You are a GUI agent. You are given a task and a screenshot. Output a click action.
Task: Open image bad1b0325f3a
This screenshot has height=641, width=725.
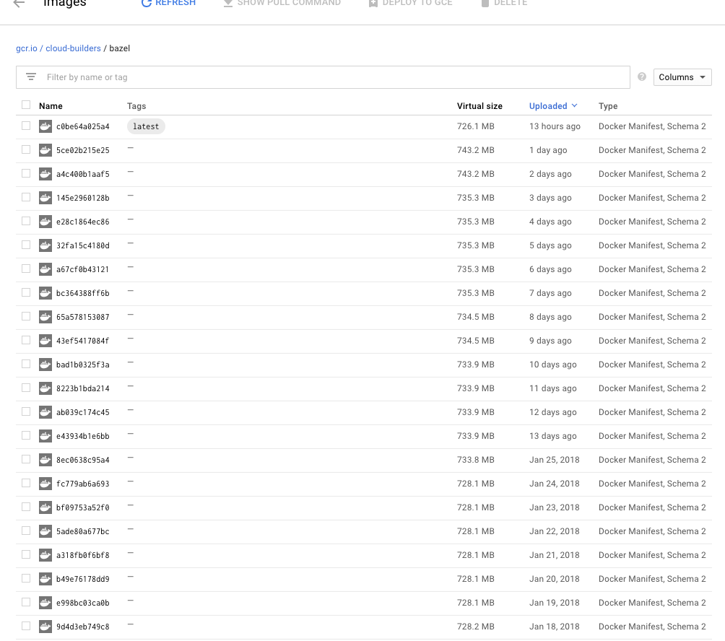point(83,365)
